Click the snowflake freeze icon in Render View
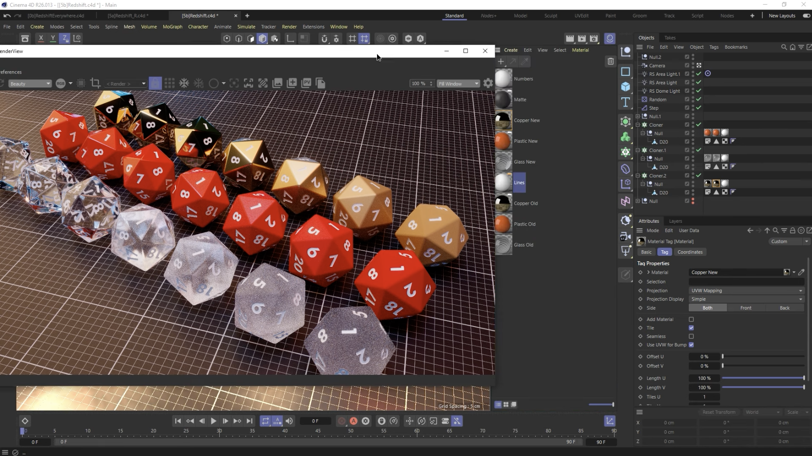 tap(184, 83)
